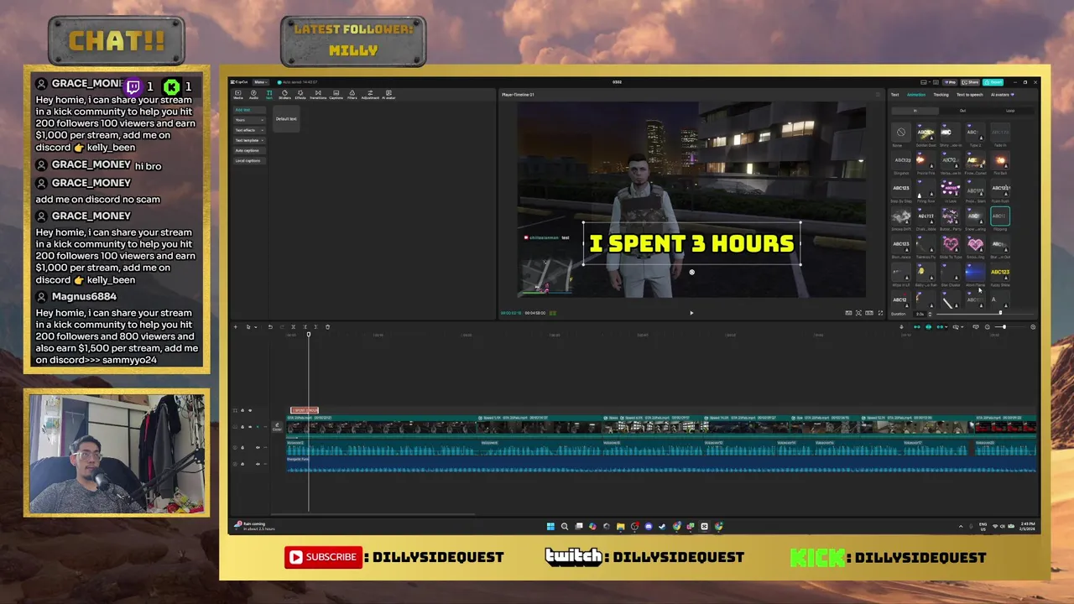Select the I SPENT 3 HOURS text clip
This screenshot has height=604, width=1074.
point(305,410)
